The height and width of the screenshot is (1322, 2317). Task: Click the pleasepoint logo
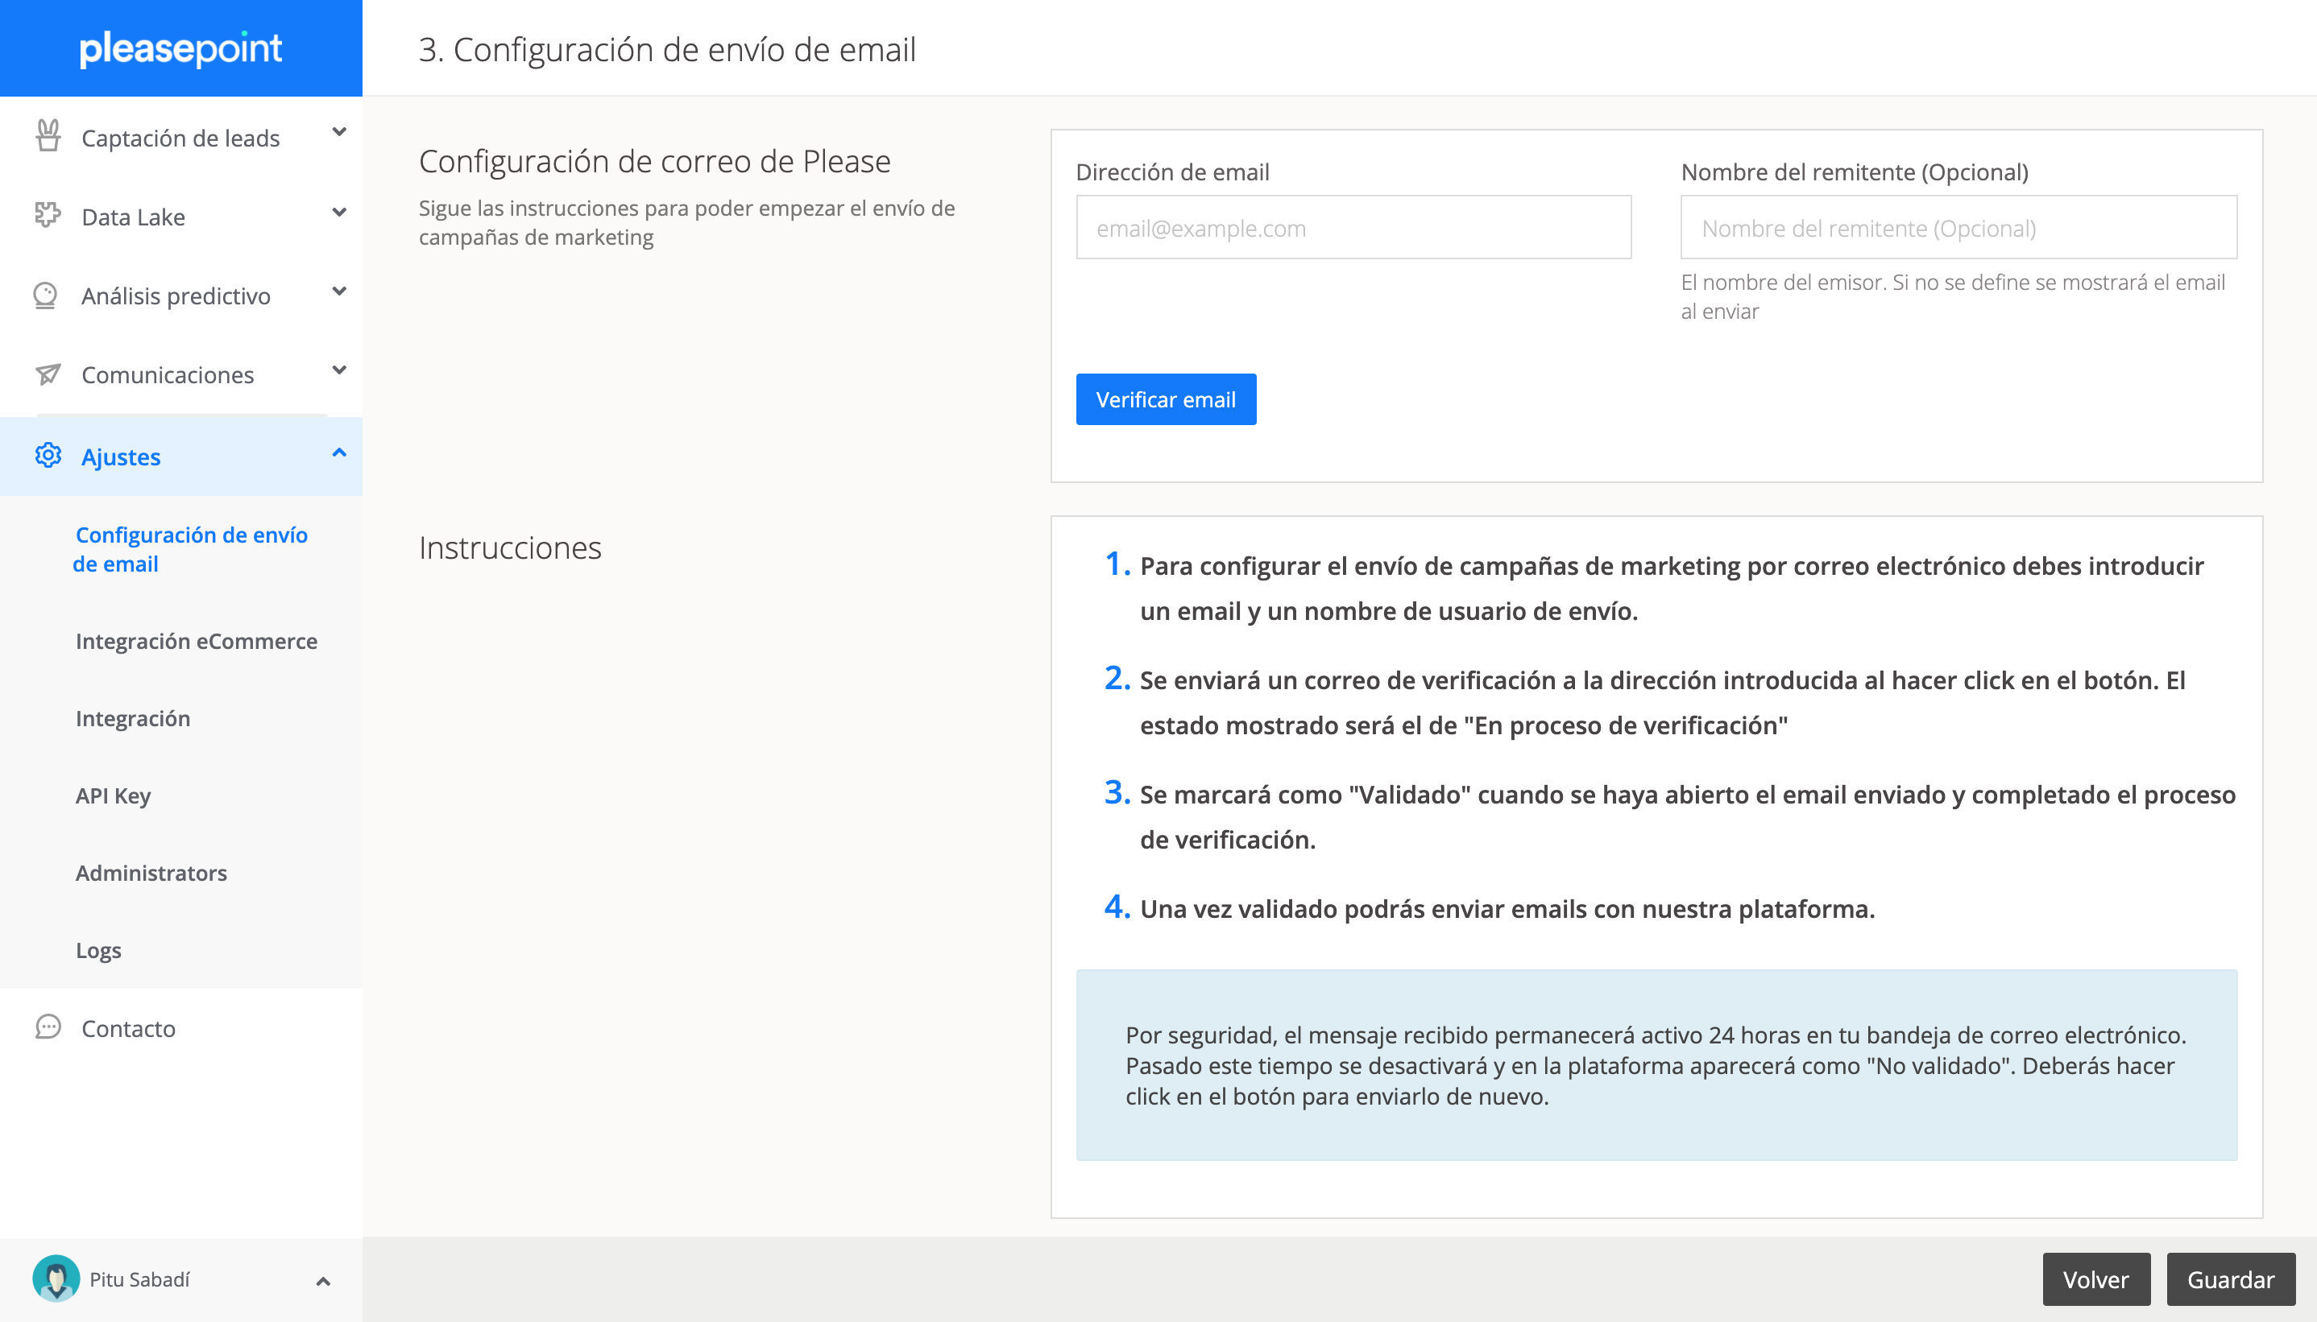(180, 48)
